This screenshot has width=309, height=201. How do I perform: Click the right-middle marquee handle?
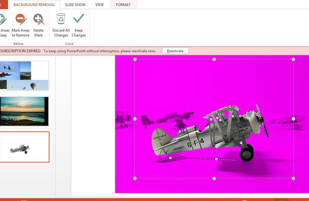tap(293, 119)
